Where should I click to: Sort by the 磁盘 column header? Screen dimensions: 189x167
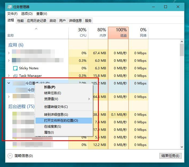click(x=118, y=32)
